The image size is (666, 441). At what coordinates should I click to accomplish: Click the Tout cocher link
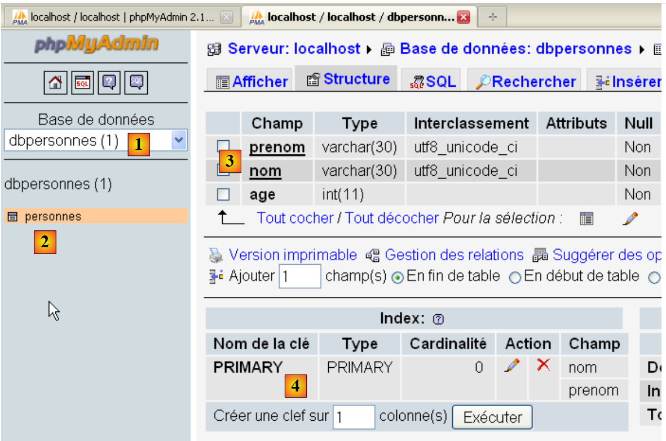[295, 218]
